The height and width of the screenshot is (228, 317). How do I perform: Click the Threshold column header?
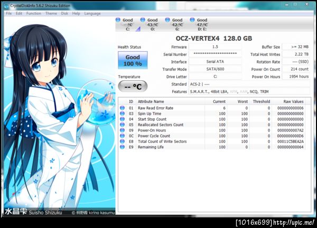[x=261, y=101]
